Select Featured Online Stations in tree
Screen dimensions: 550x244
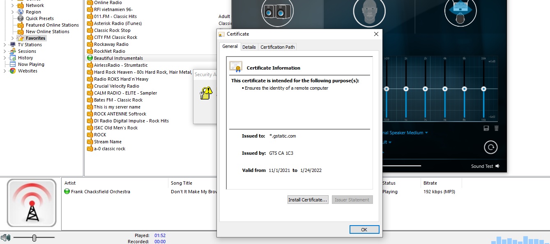[52, 25]
